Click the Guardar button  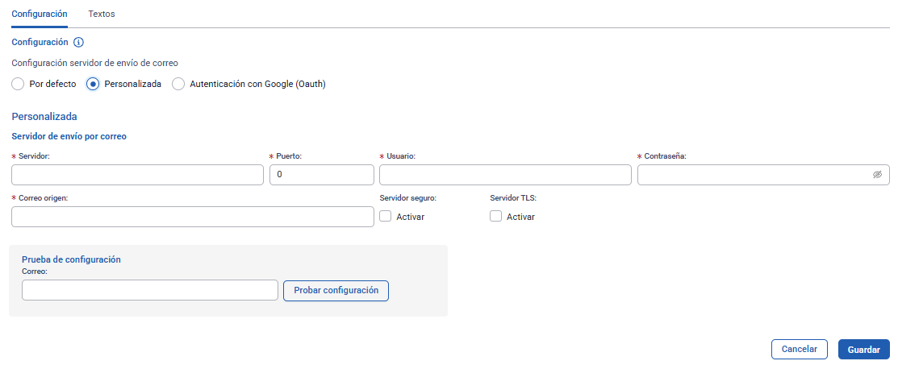click(x=863, y=350)
